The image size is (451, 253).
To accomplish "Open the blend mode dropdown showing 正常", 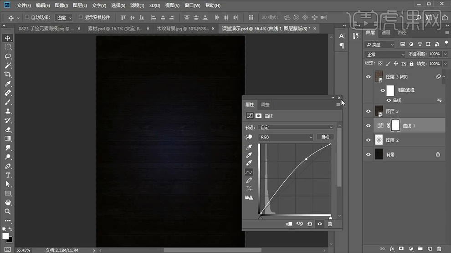I will point(385,55).
